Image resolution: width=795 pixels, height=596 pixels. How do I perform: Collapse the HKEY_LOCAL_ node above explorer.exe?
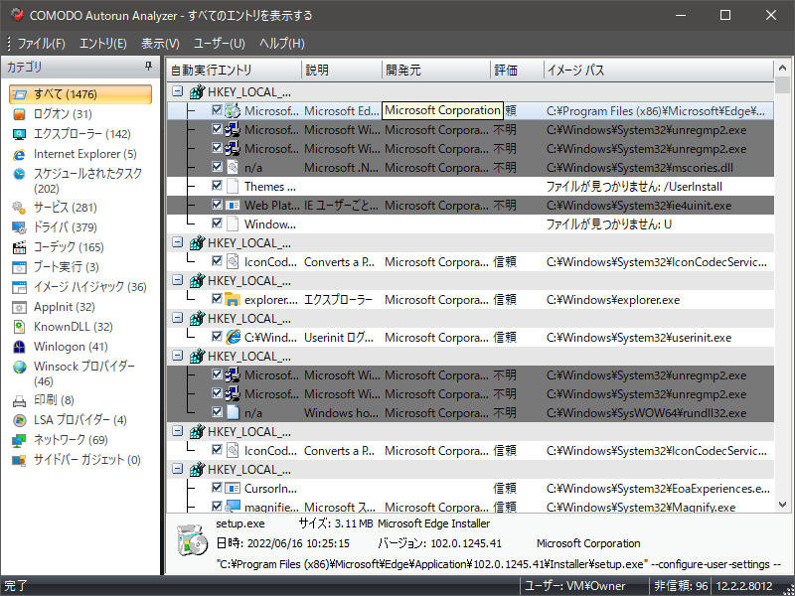click(176, 280)
